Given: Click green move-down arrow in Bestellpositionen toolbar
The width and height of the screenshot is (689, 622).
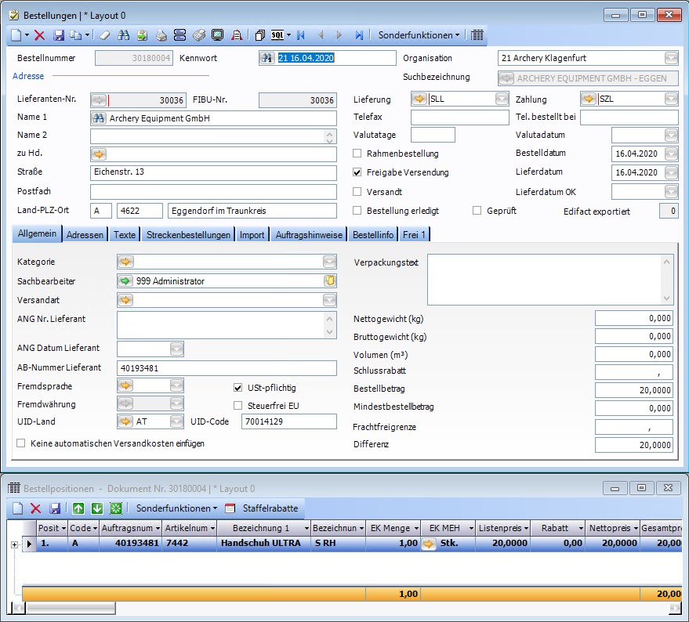Looking at the screenshot, I should point(97,508).
